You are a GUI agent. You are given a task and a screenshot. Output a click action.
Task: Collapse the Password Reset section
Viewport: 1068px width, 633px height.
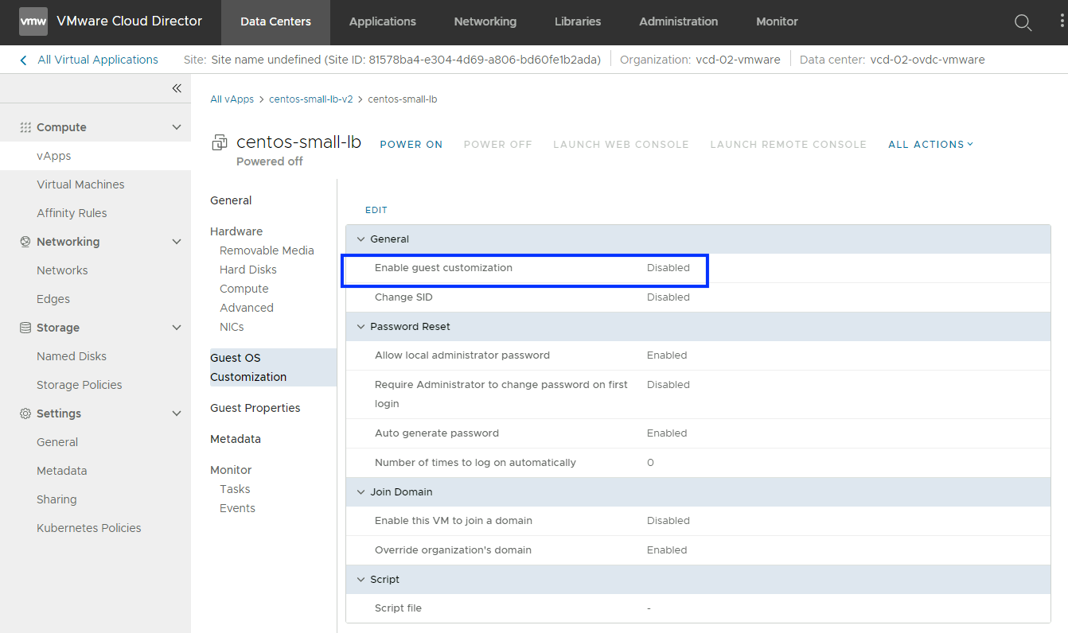361,327
